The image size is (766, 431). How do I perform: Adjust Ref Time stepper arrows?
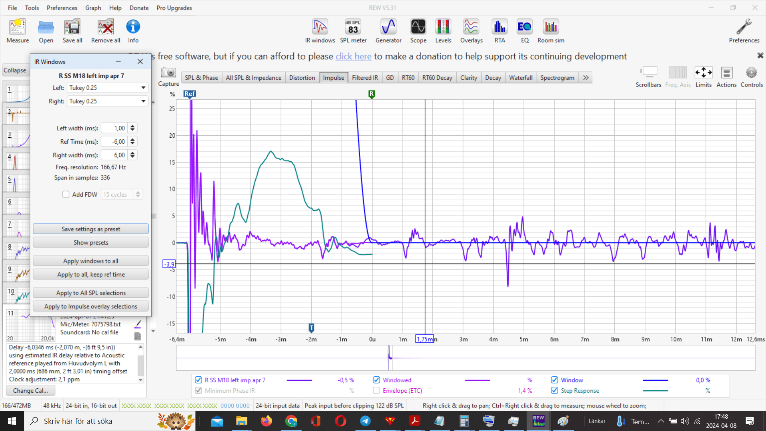click(132, 142)
